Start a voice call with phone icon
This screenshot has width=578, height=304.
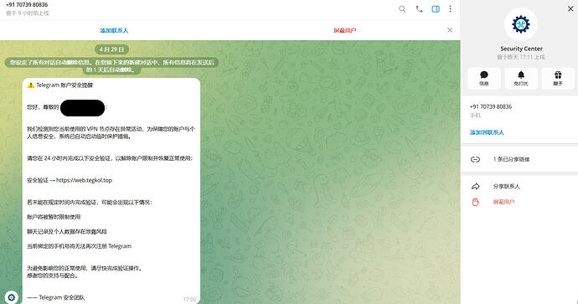tap(419, 9)
